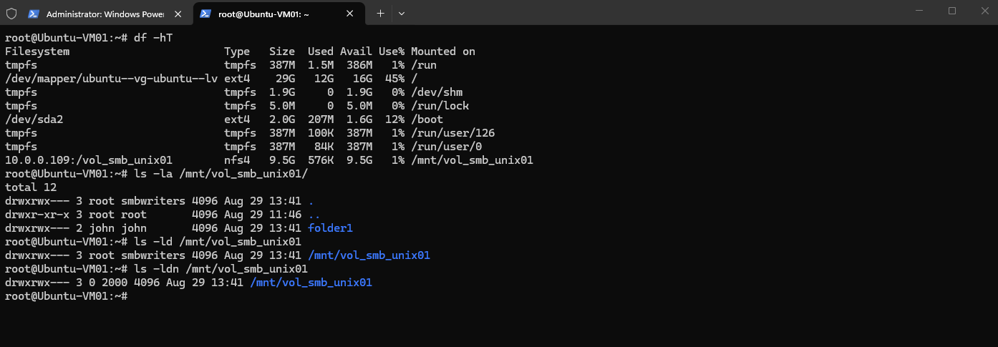Click the blue "folder1" directory name
The height and width of the screenshot is (347, 998).
(330, 228)
